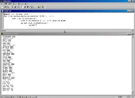Viewport: 135px width, 98px height.
Task: Click the import/reload icon beside the Save icon
Action: click(x=12, y=7)
